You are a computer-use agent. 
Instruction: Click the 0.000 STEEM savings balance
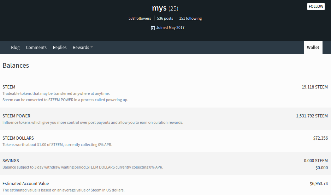(316, 161)
